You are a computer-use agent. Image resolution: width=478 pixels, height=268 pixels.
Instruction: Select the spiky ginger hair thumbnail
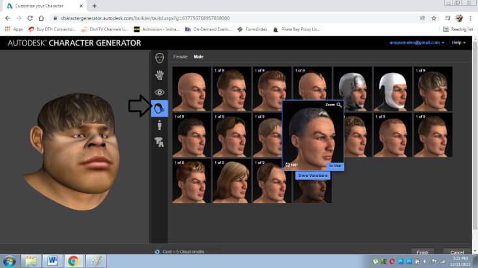click(192, 181)
